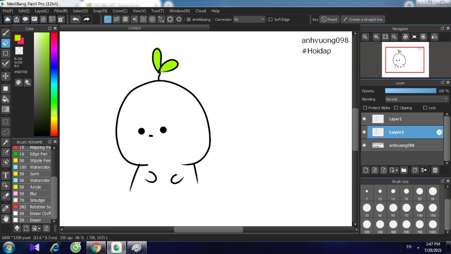Zoom out using the Navigator minus magnifier
The width and height of the screenshot is (451, 254).
(394, 37)
